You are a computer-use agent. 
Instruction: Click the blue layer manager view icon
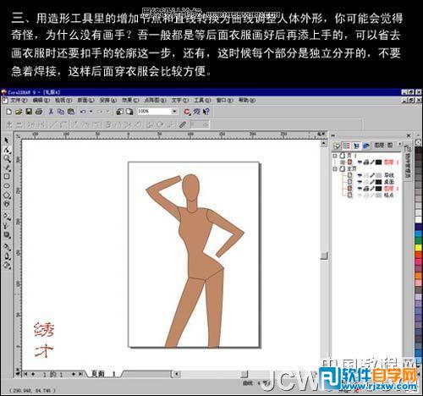tap(365, 146)
